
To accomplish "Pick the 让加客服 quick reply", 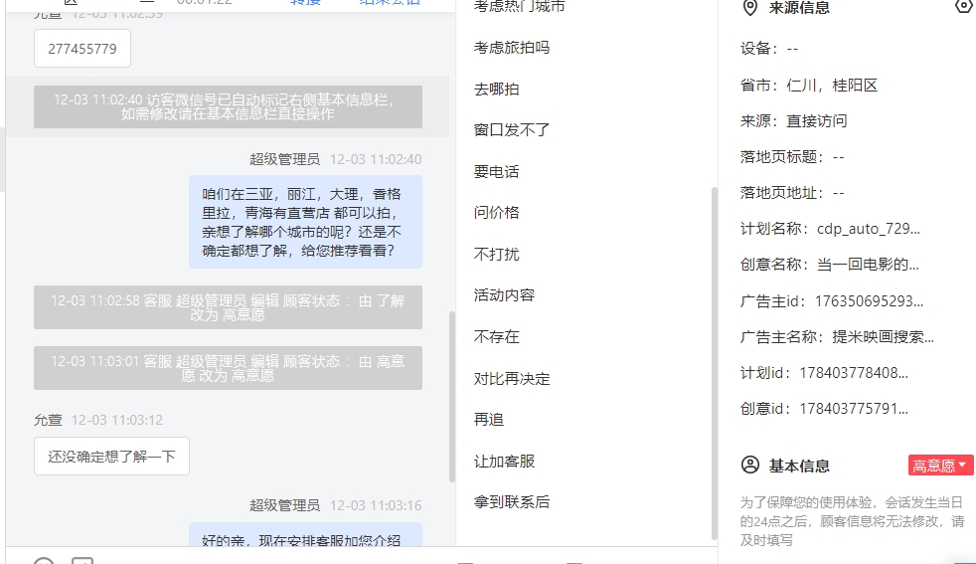I will [504, 462].
